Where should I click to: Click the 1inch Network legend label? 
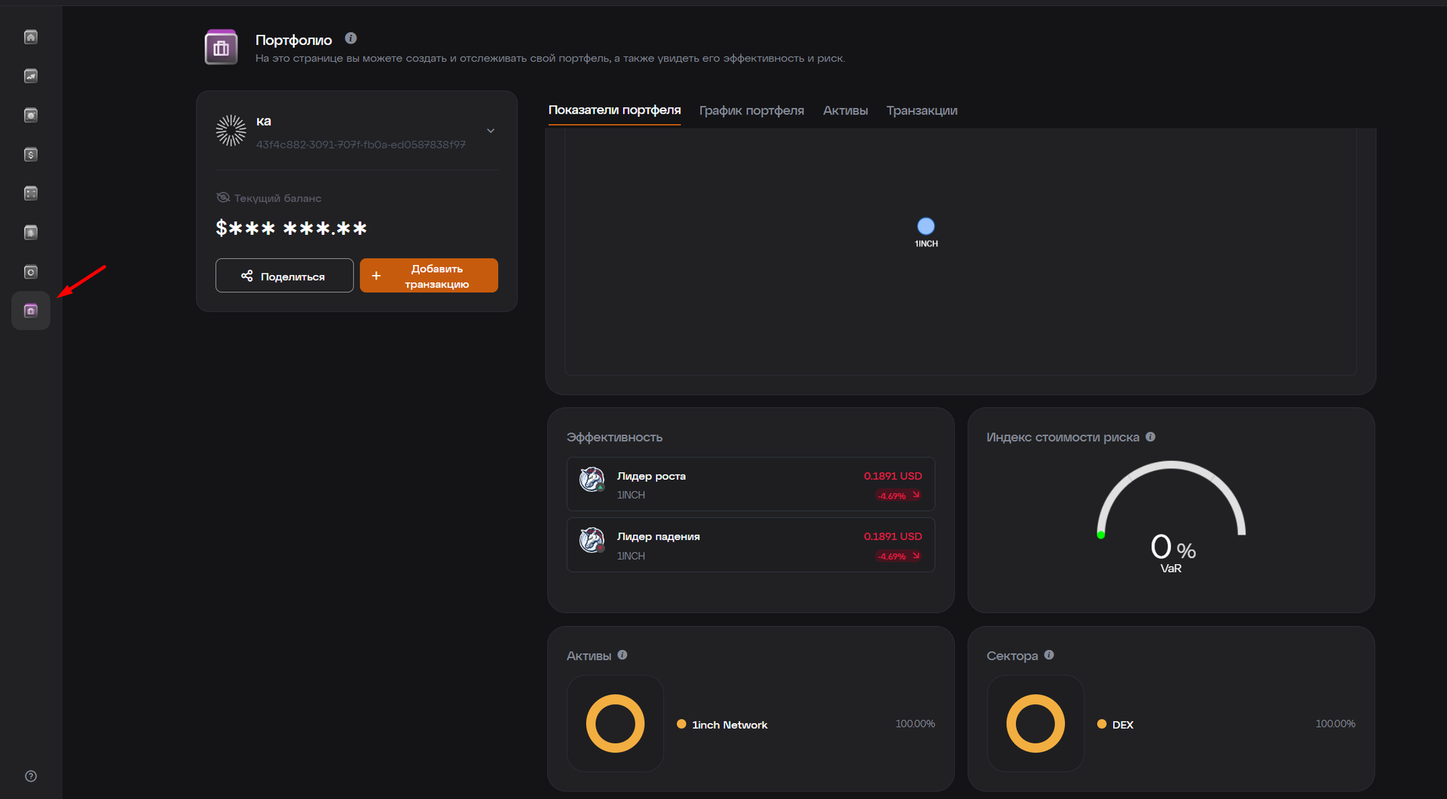click(730, 724)
